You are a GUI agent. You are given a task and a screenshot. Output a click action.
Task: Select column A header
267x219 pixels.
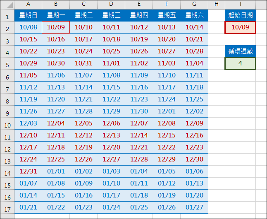pos(28,4)
